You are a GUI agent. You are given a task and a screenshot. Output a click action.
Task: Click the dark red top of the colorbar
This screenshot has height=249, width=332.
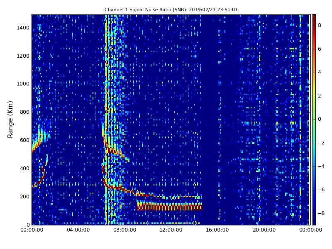[314, 18]
